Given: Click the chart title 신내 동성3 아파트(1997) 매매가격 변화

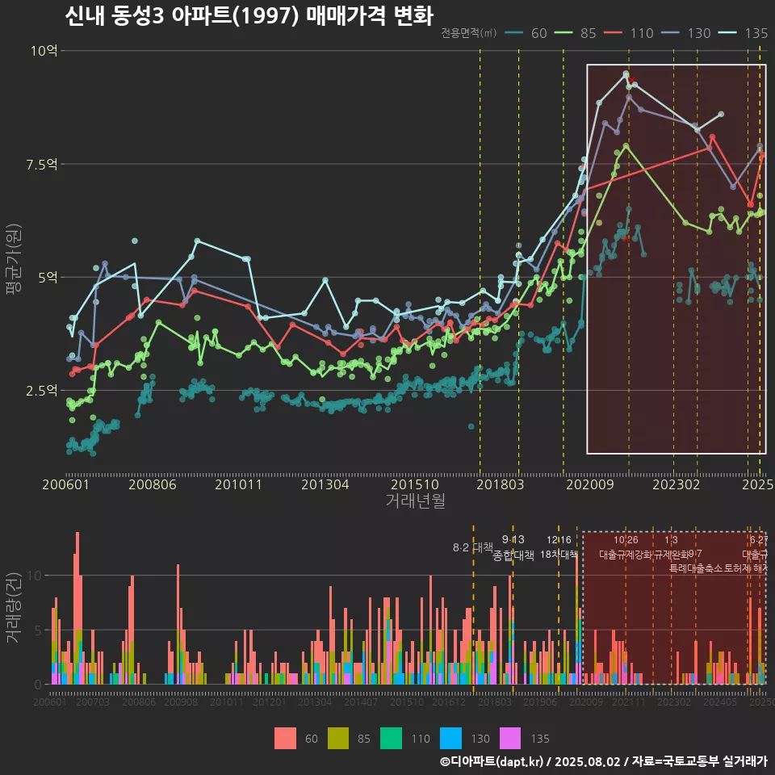Looking at the screenshot, I should coord(249,15).
